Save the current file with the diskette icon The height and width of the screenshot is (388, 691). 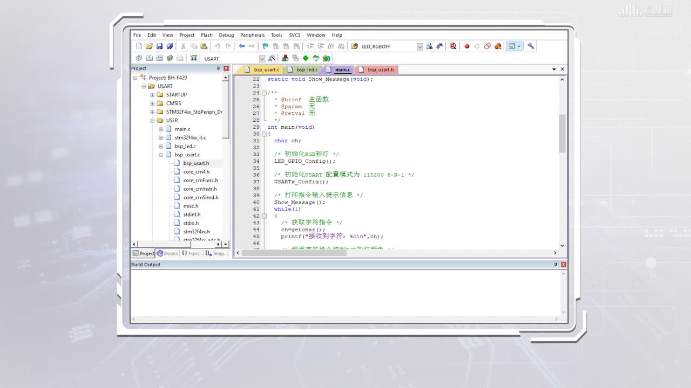[x=159, y=46]
